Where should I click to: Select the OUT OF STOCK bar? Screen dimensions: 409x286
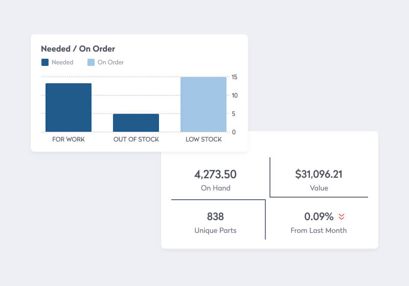[x=136, y=123]
